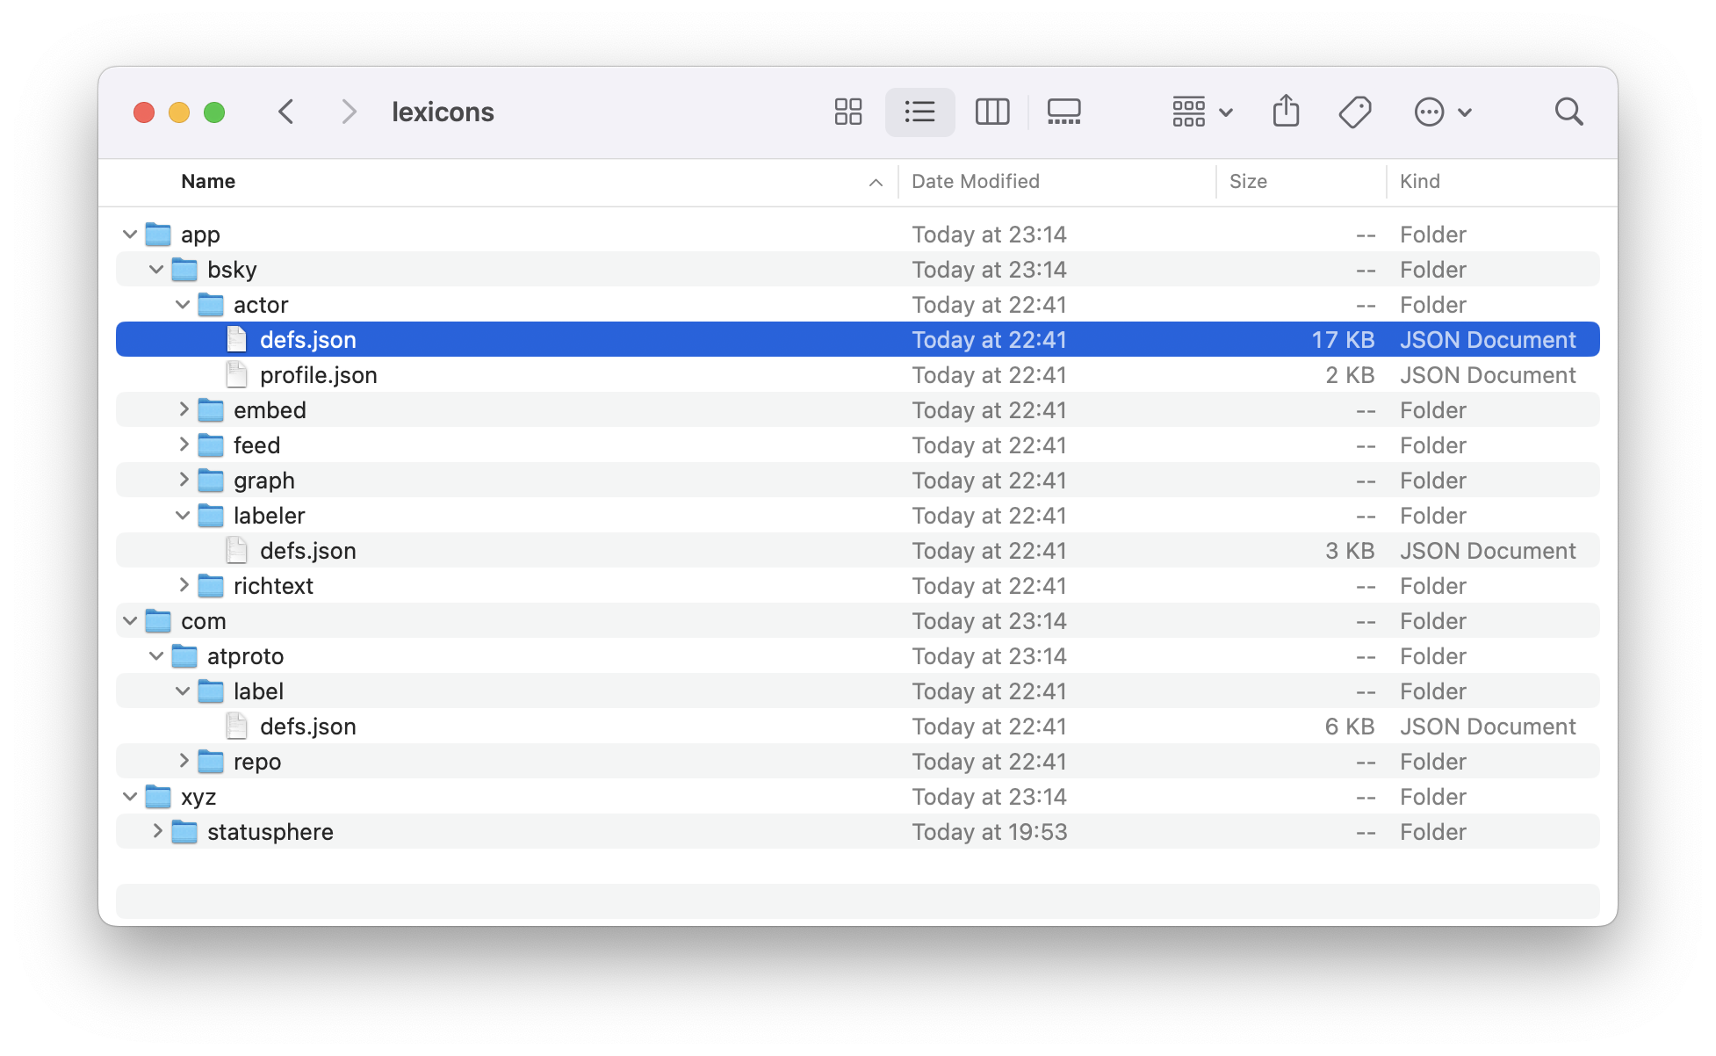
Task: Open the Search magnifier
Action: click(x=1568, y=112)
